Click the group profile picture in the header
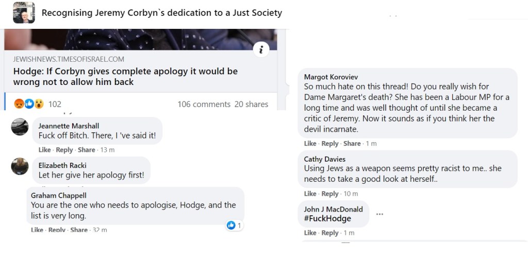The width and height of the screenshot is (528, 260). [x=24, y=13]
